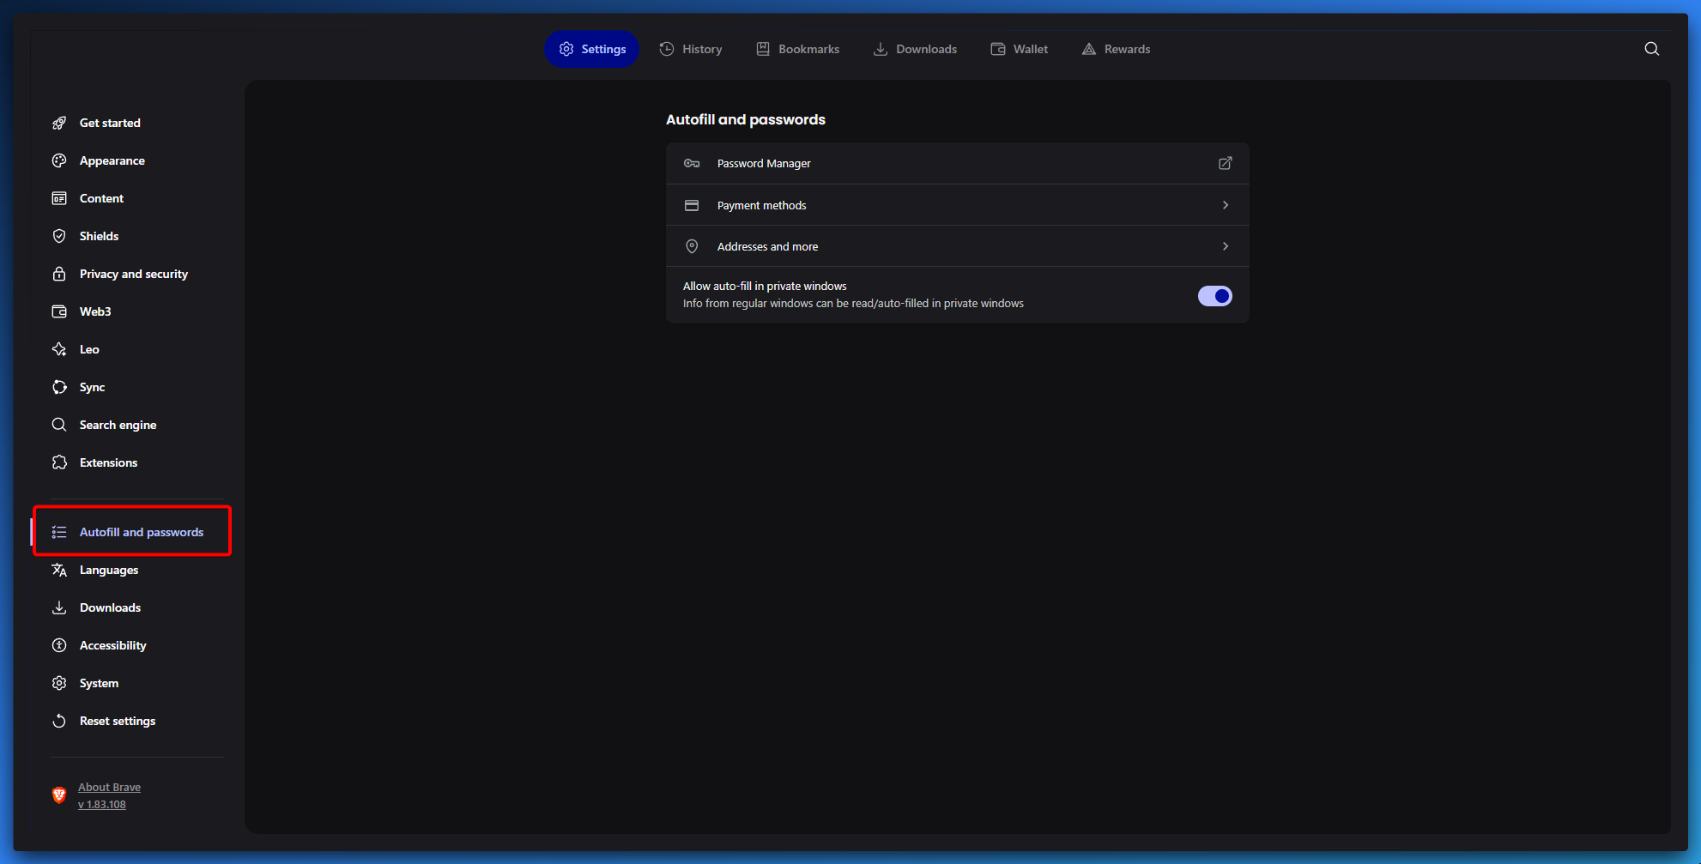The image size is (1701, 864).
Task: Open the About Brave link
Action: pyautogui.click(x=109, y=787)
